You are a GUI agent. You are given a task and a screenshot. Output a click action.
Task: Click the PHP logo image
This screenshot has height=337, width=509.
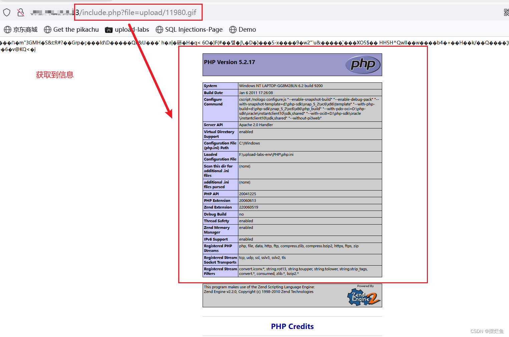(x=363, y=64)
